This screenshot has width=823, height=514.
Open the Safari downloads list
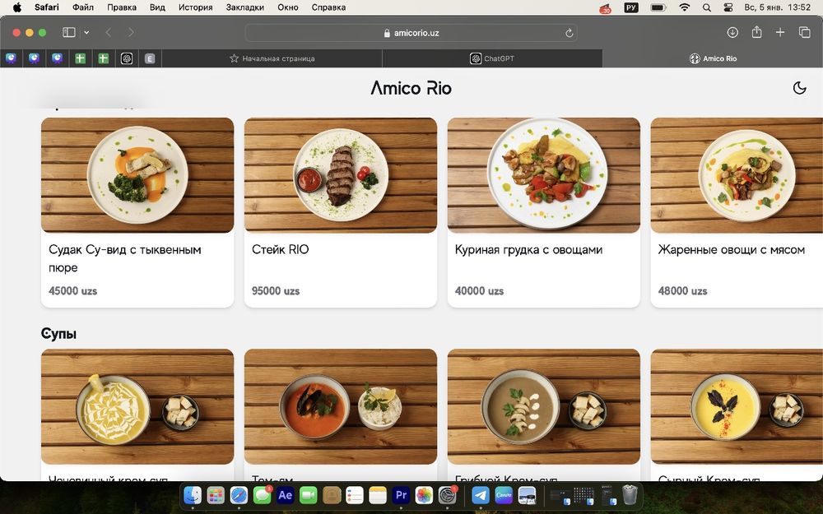(732, 33)
